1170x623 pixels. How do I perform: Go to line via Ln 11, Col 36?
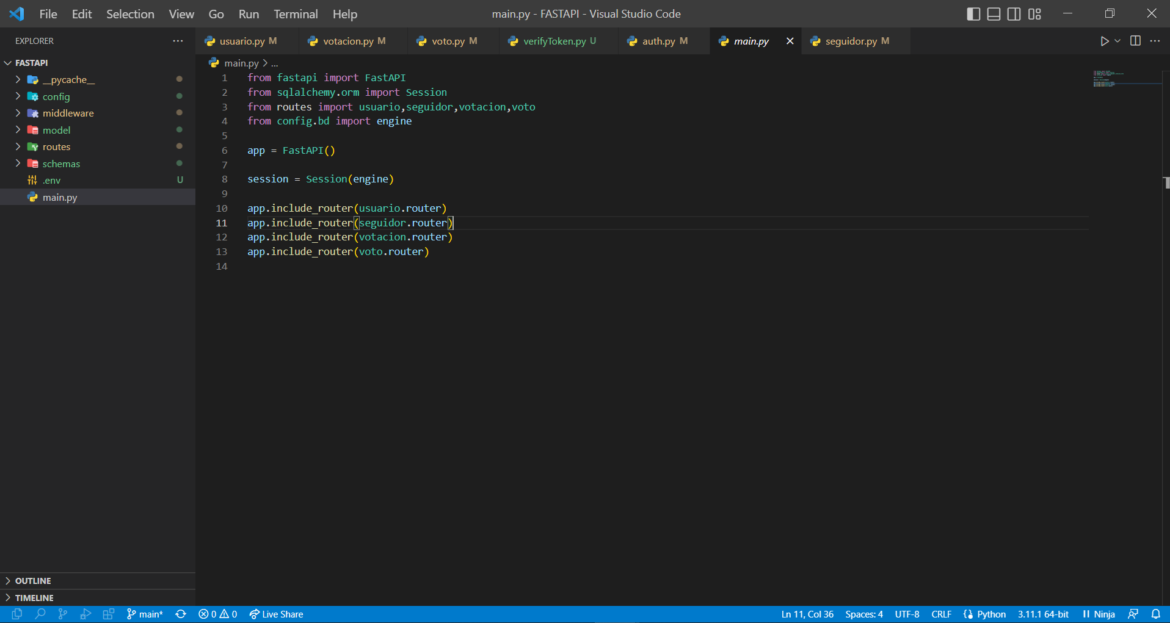coord(807,614)
